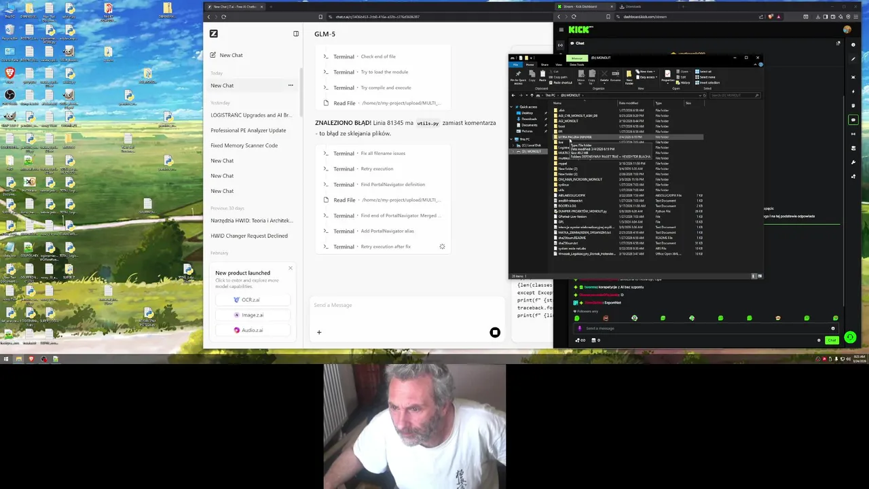
Task: Expand Terminal step Check end of file
Action: (360, 56)
